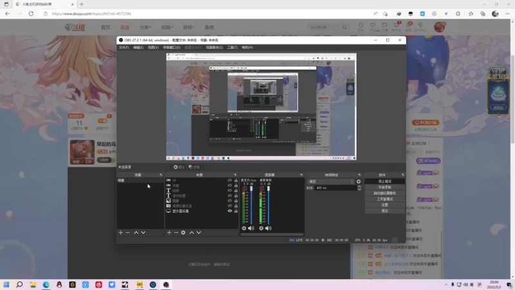Viewport: 515px width, 290px height.
Task: Toggle visibility eye of 视频采集设备 source
Action: click(230, 206)
